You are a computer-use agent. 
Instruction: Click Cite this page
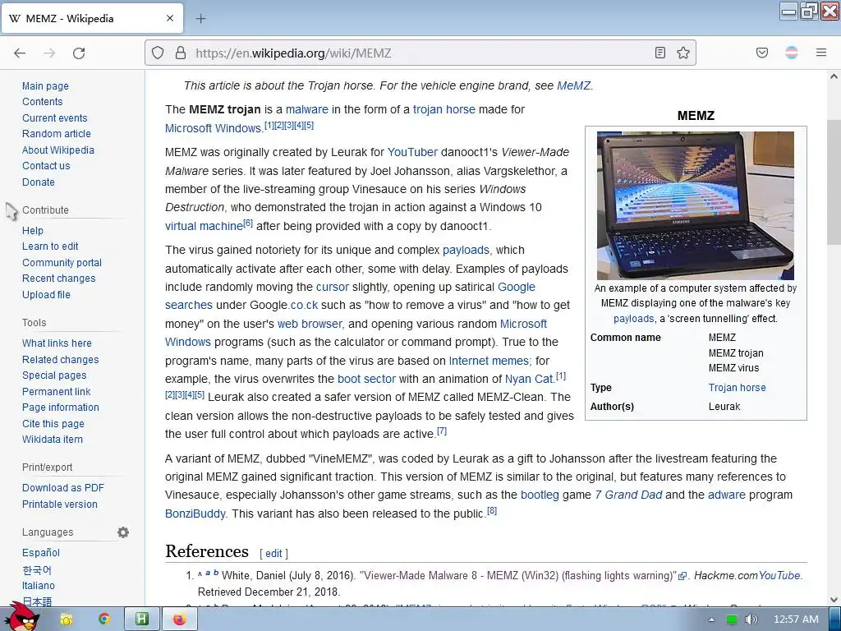point(53,424)
